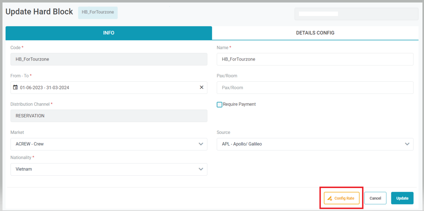424x211 pixels.
Task: Click the Update button
Action: tap(402, 198)
